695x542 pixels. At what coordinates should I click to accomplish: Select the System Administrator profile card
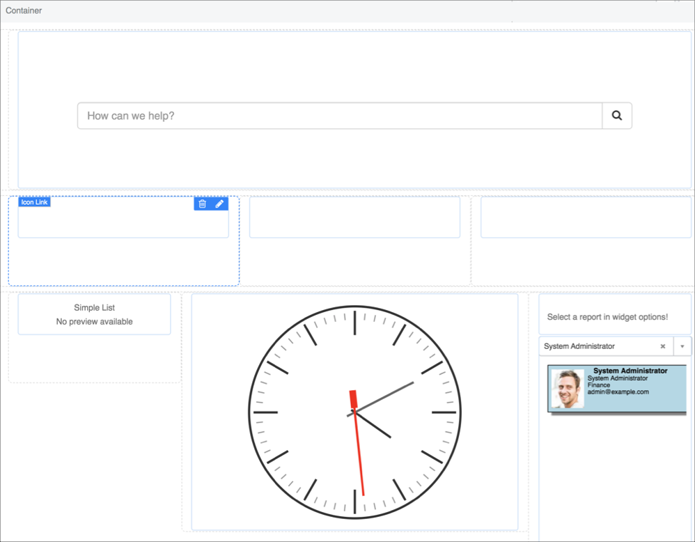[x=616, y=389]
